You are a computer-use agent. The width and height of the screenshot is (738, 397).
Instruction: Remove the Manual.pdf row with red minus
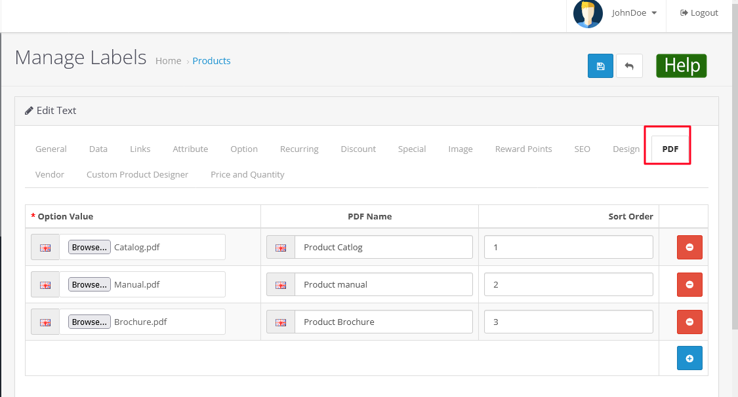689,284
